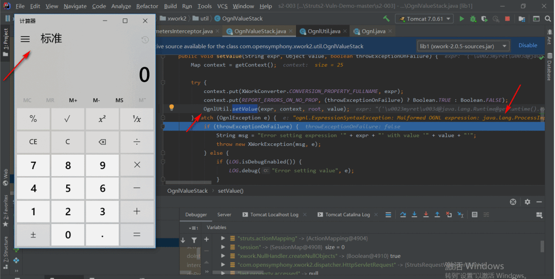Click the crosshair icon above the debugger panel
Viewport: 555px width, 279px height.
[513, 202]
